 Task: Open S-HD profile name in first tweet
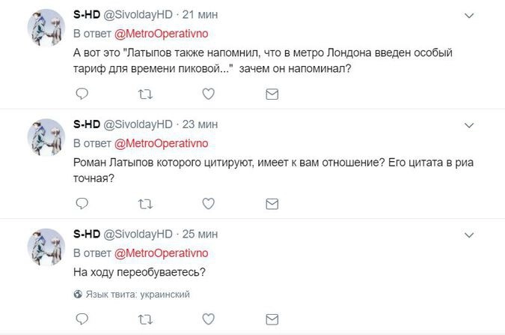tap(87, 15)
